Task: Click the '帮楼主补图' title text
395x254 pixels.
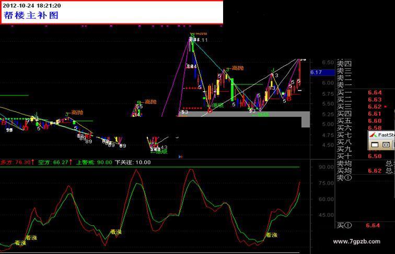Action: coord(31,15)
